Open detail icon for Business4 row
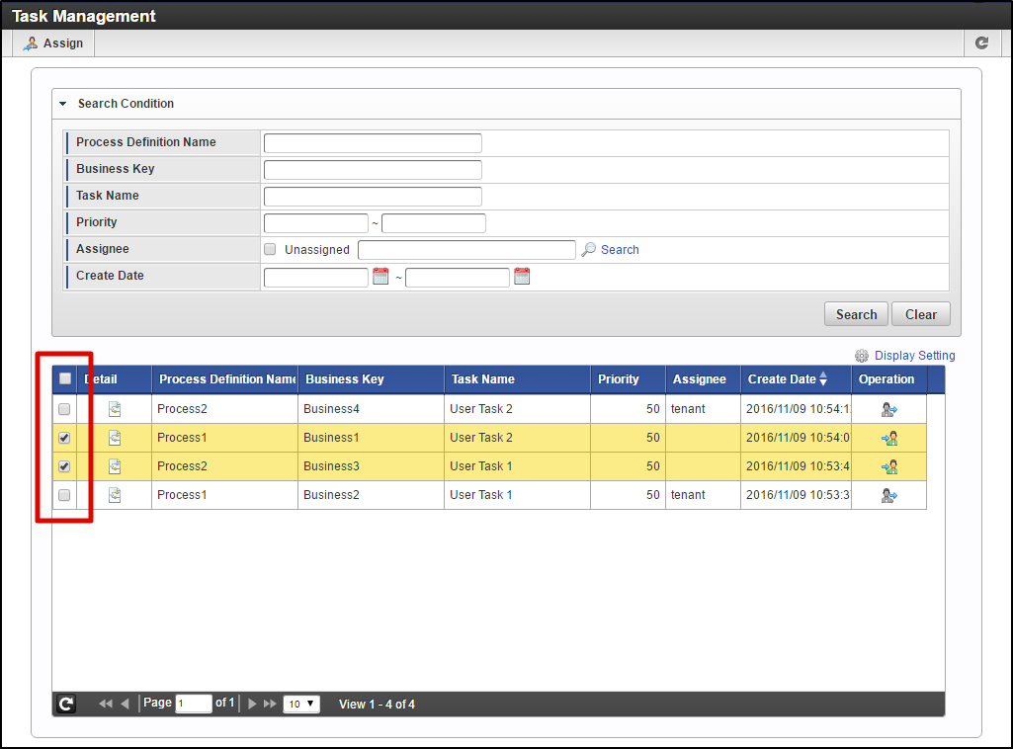The width and height of the screenshot is (1013, 749). [x=115, y=409]
